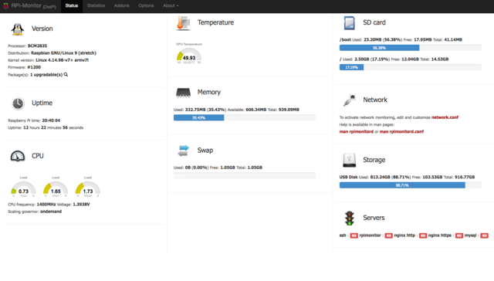Click the Raspbian GNU/Linux 9 (stretch) text
This screenshot has width=494, height=281.
pyautogui.click(x=63, y=53)
